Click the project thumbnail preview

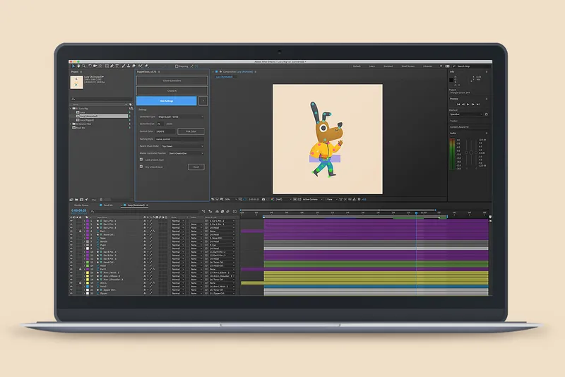(76, 83)
